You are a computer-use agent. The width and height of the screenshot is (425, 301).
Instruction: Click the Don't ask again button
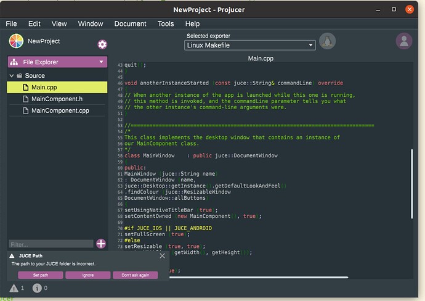pos(136,275)
